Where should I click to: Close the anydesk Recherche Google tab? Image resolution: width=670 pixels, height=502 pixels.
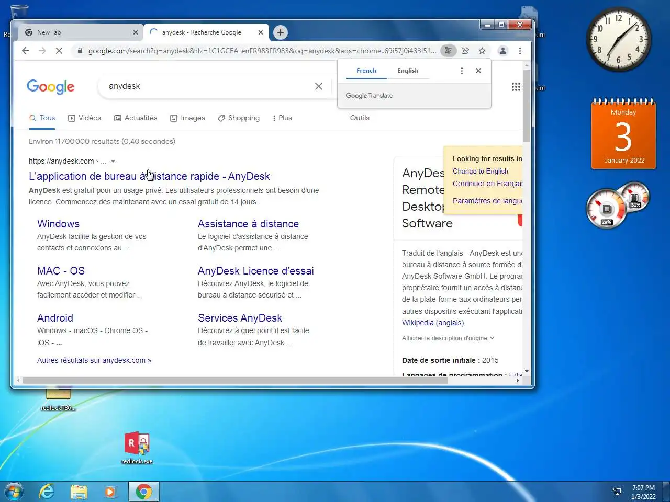click(261, 32)
